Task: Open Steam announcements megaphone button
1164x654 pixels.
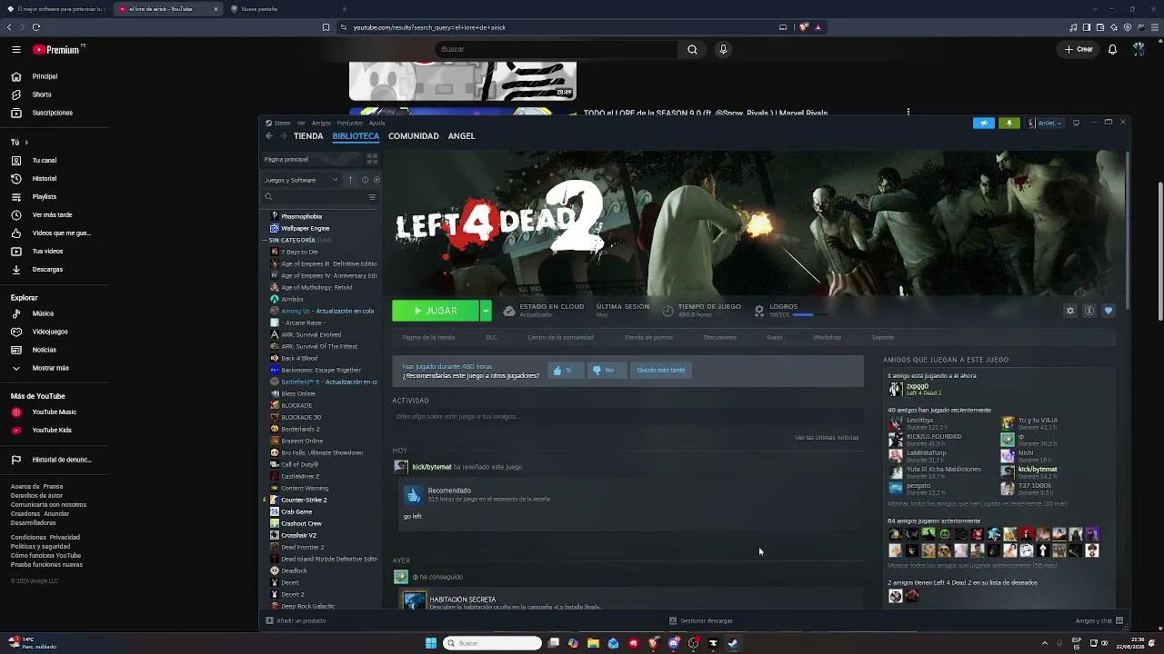Action: (x=984, y=123)
